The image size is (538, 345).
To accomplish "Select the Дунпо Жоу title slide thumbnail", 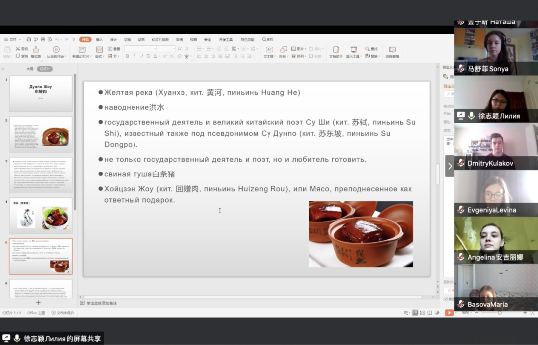I will pos(41,94).
